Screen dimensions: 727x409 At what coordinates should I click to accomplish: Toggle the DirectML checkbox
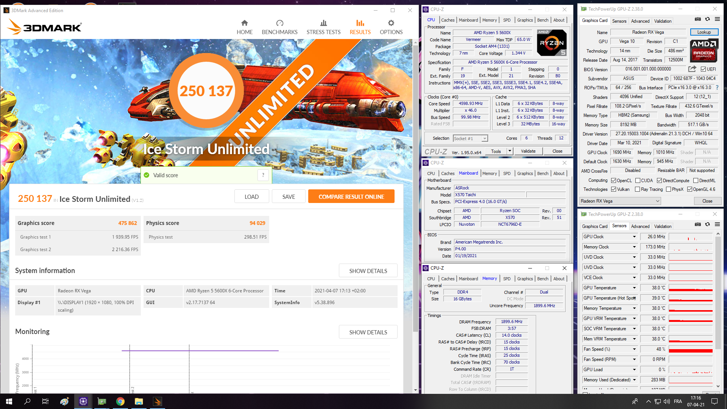(x=696, y=181)
